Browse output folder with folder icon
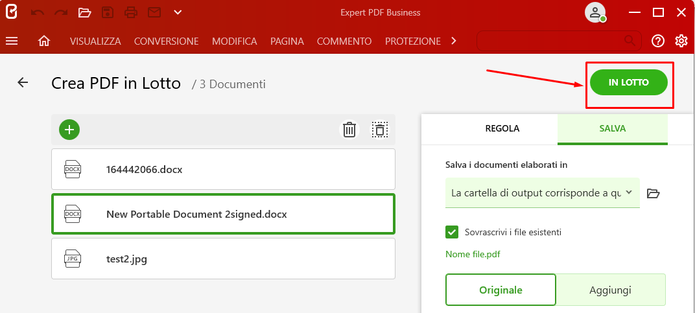The image size is (695, 313). coord(654,193)
